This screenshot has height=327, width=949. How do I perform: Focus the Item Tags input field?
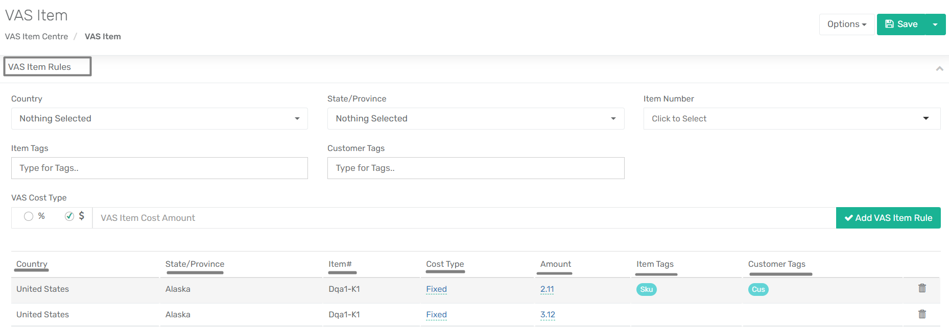(x=159, y=168)
